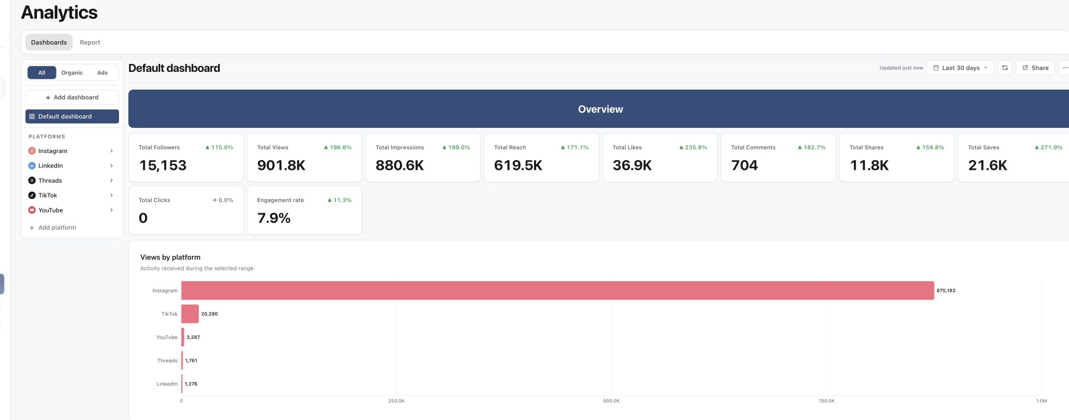
Task: Expand the TikTok platform chevron
Action: pos(111,195)
